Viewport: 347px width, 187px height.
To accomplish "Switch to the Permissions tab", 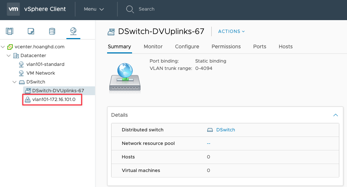I will click(x=226, y=46).
